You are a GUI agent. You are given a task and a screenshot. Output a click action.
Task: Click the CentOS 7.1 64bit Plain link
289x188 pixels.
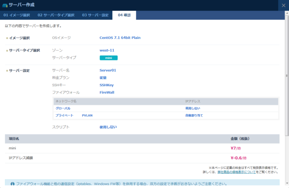click(120, 38)
